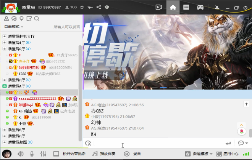Click the channel ID 99970987 label

point(50,7)
